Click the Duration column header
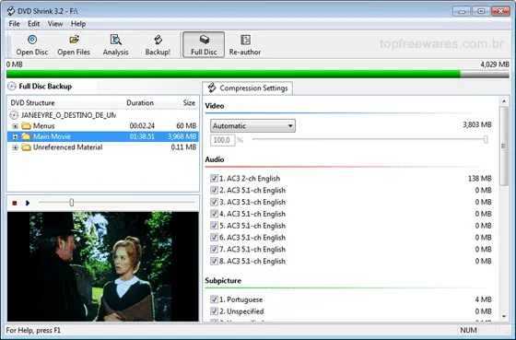The height and width of the screenshot is (340, 516). pyautogui.click(x=136, y=102)
